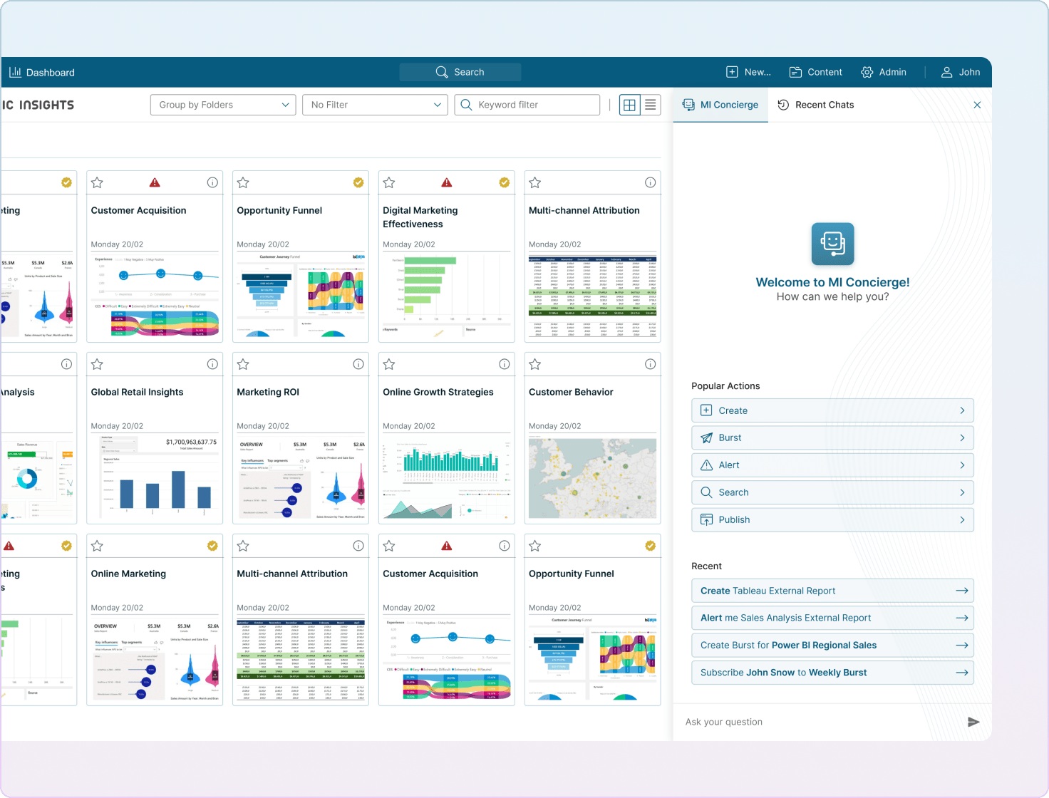Click the magnifier icon in top Search bar

point(442,72)
